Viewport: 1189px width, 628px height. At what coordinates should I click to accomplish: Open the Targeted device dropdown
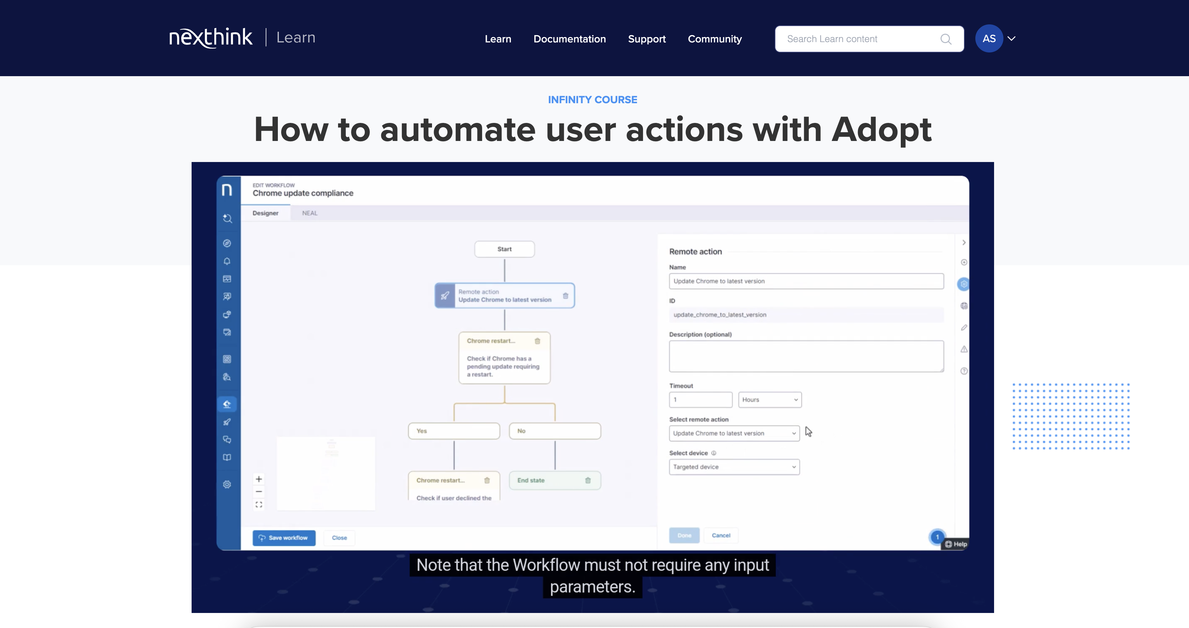pyautogui.click(x=734, y=467)
